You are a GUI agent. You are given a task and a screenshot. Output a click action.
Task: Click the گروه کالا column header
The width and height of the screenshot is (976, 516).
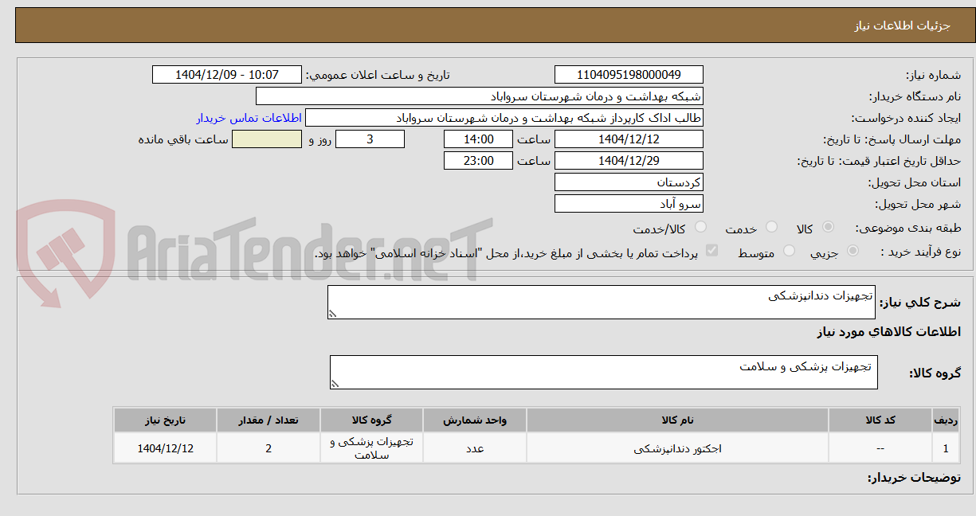pyautogui.click(x=372, y=420)
